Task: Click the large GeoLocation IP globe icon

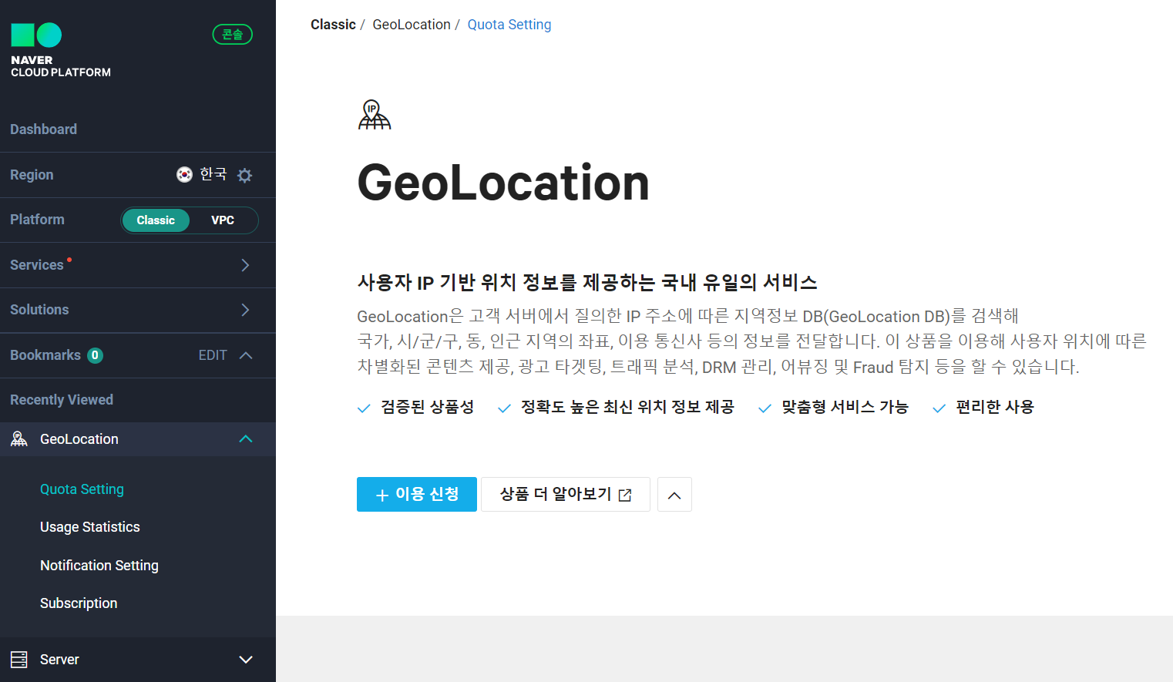Action: 375,114
